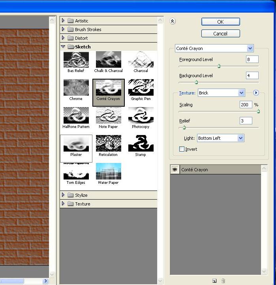Pick the Water Paper filter
The width and height of the screenshot is (276, 285).
109,171
